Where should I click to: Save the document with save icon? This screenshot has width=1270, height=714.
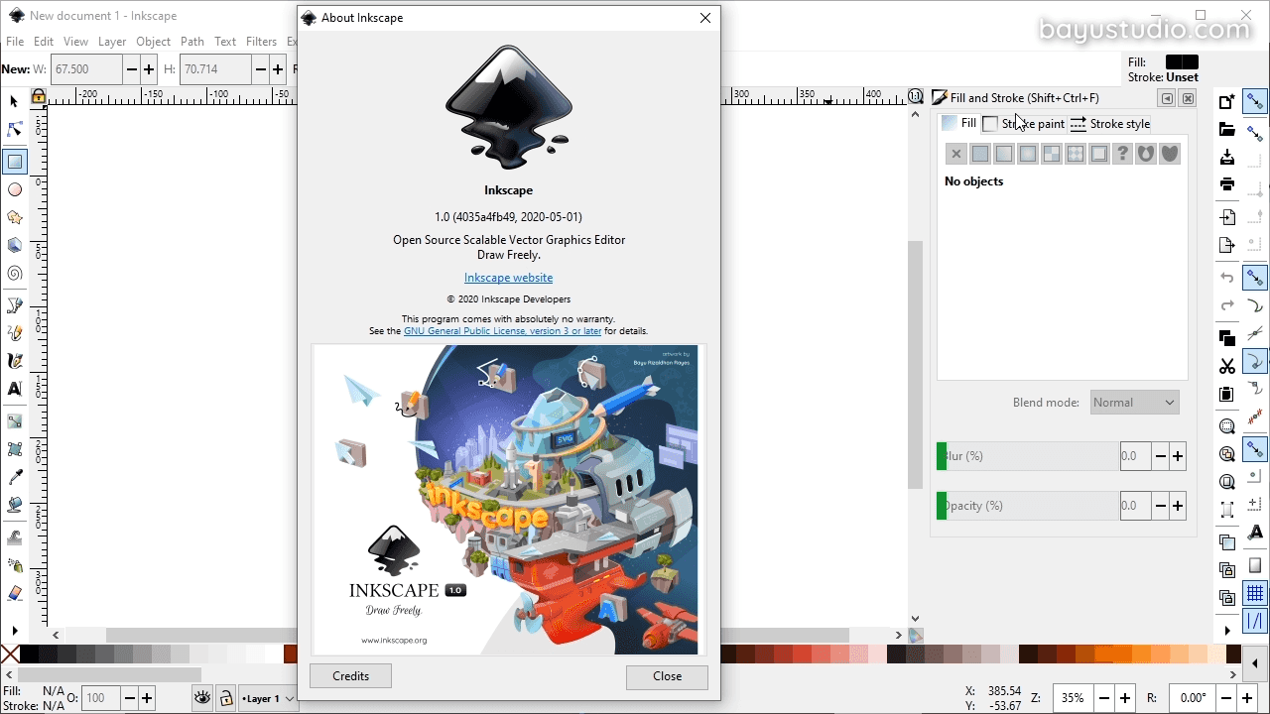[1227, 158]
